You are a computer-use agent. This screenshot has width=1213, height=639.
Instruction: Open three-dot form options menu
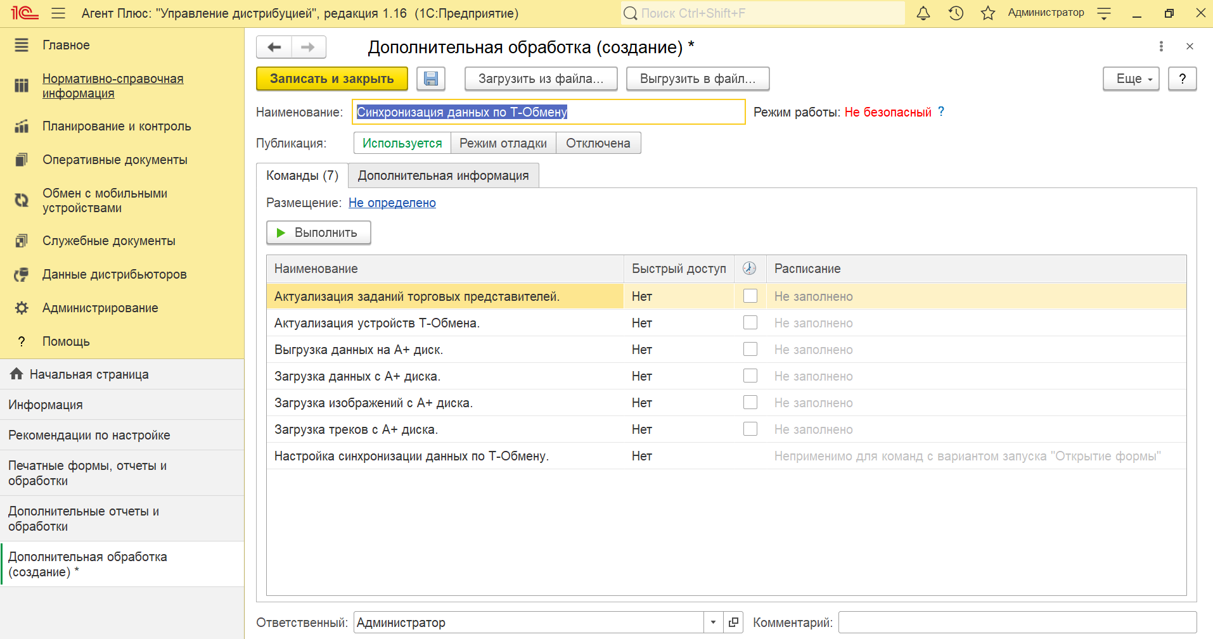[x=1161, y=46]
